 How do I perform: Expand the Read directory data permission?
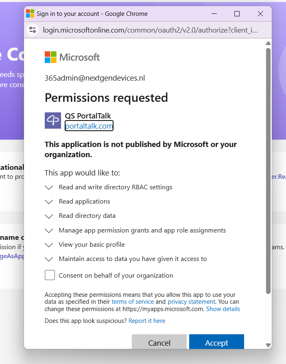(x=49, y=216)
